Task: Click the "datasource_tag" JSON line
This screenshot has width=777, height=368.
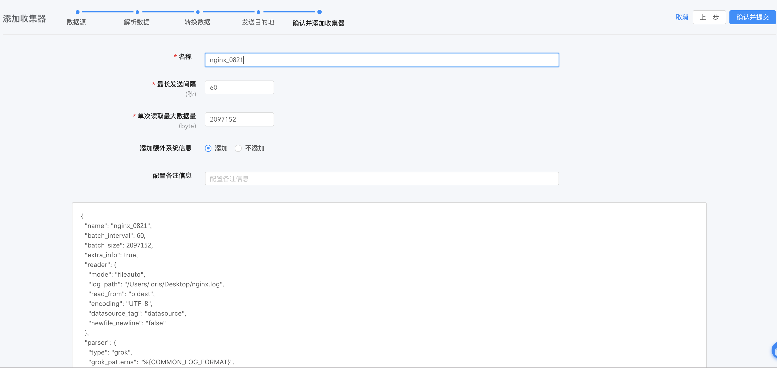Action: point(138,313)
